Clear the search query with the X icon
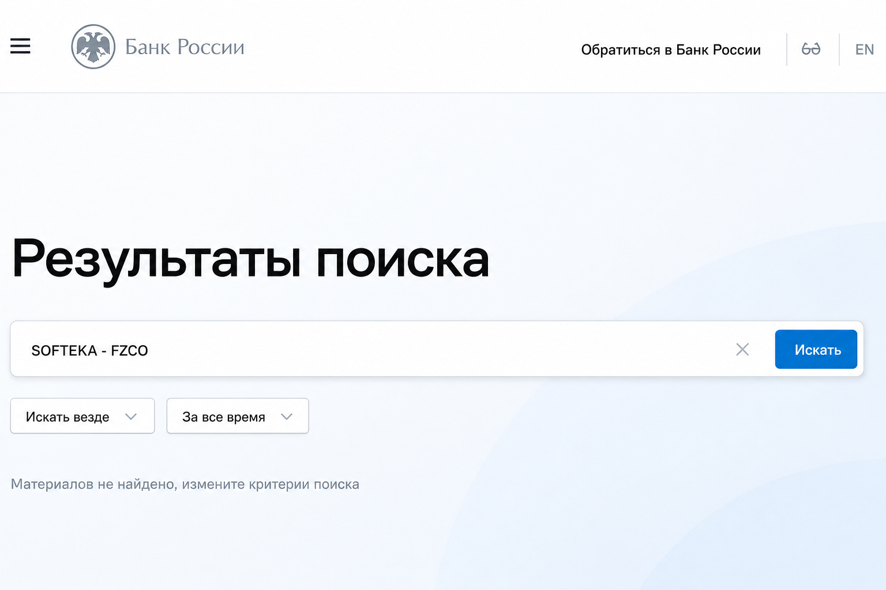The image size is (886, 590). click(x=742, y=349)
